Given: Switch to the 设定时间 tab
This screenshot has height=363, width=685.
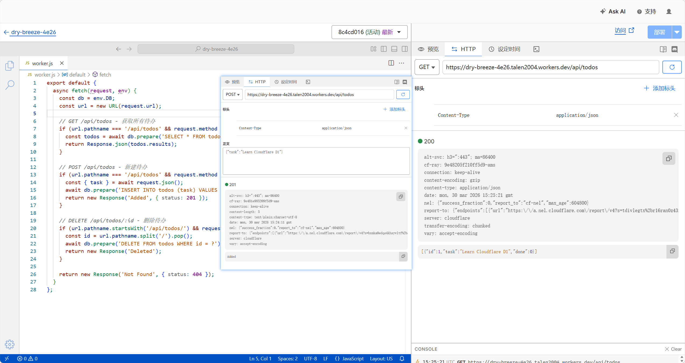Looking at the screenshot, I should [504, 49].
